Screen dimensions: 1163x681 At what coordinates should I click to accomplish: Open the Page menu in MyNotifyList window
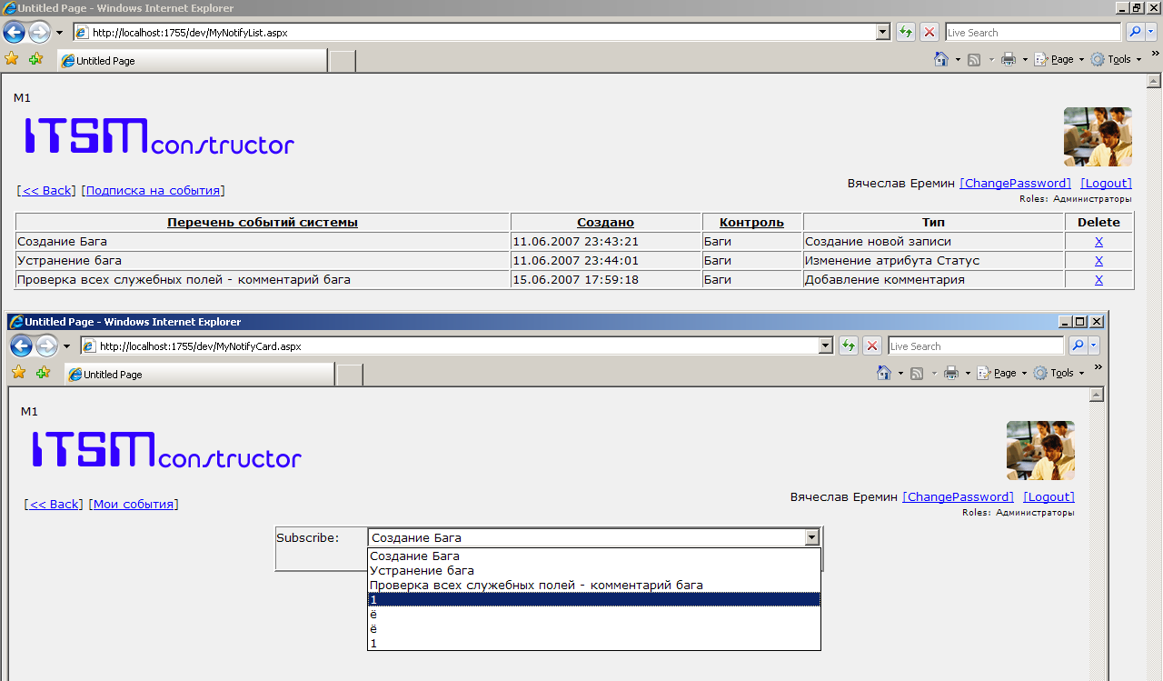[1059, 59]
